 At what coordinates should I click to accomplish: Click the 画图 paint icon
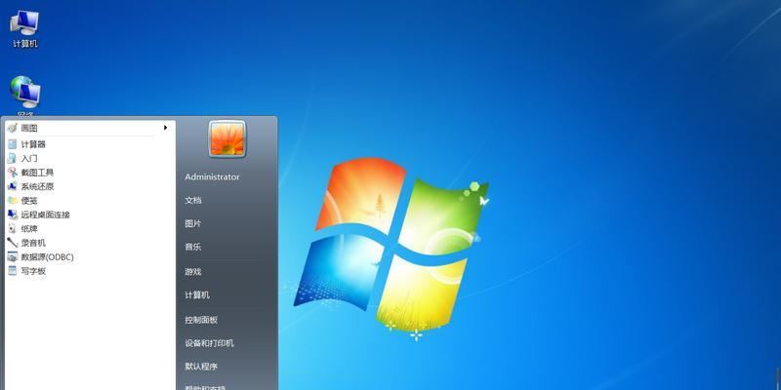point(13,128)
